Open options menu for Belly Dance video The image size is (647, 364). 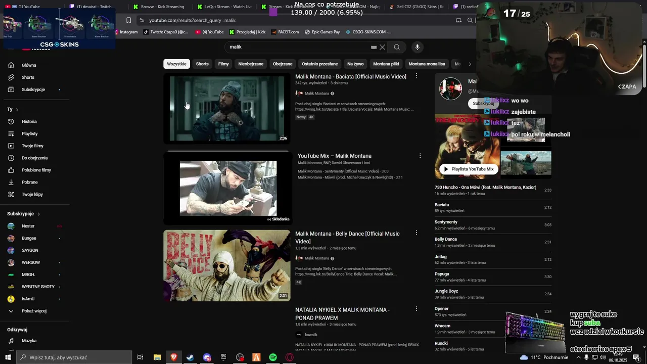point(416,233)
